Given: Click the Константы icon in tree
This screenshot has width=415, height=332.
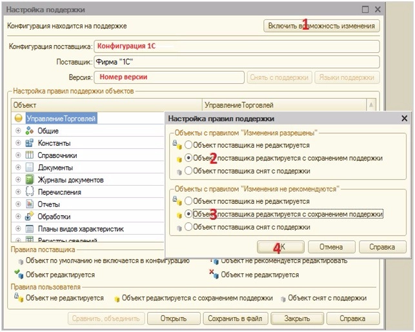Looking at the screenshot, I should point(30,143).
